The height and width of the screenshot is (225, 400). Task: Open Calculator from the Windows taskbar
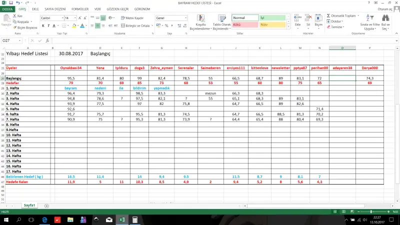point(134,219)
